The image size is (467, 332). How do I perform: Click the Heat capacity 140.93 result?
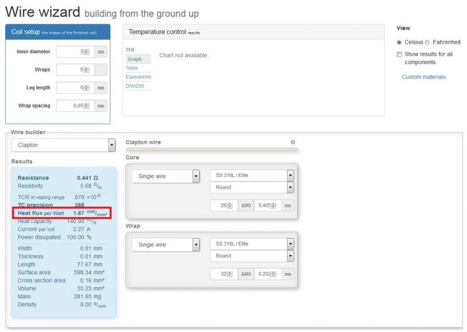click(x=57, y=221)
